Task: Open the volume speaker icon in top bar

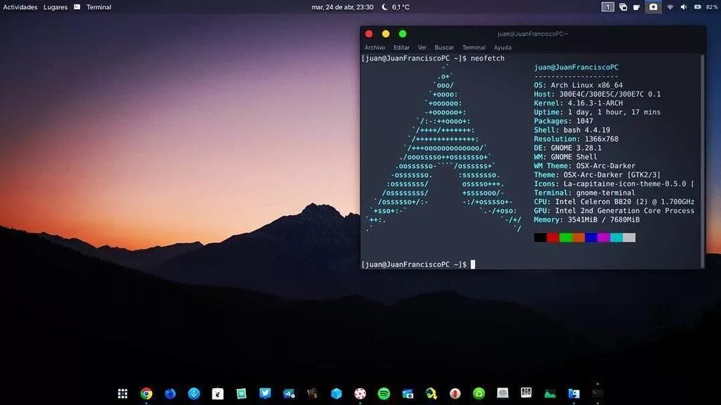Action: point(683,7)
